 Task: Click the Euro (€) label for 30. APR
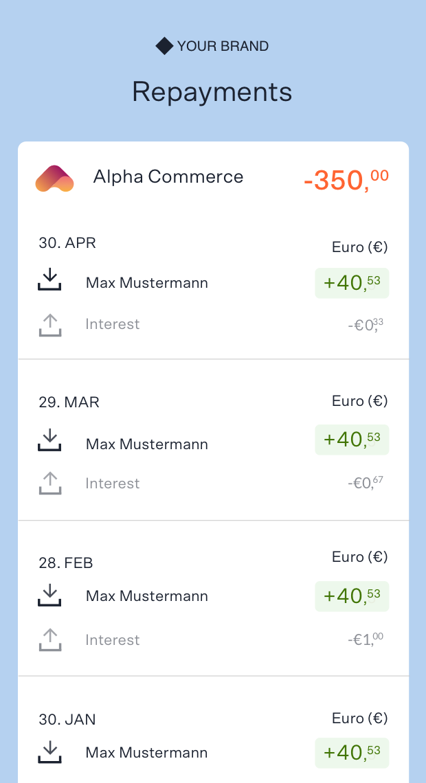pyautogui.click(x=359, y=247)
